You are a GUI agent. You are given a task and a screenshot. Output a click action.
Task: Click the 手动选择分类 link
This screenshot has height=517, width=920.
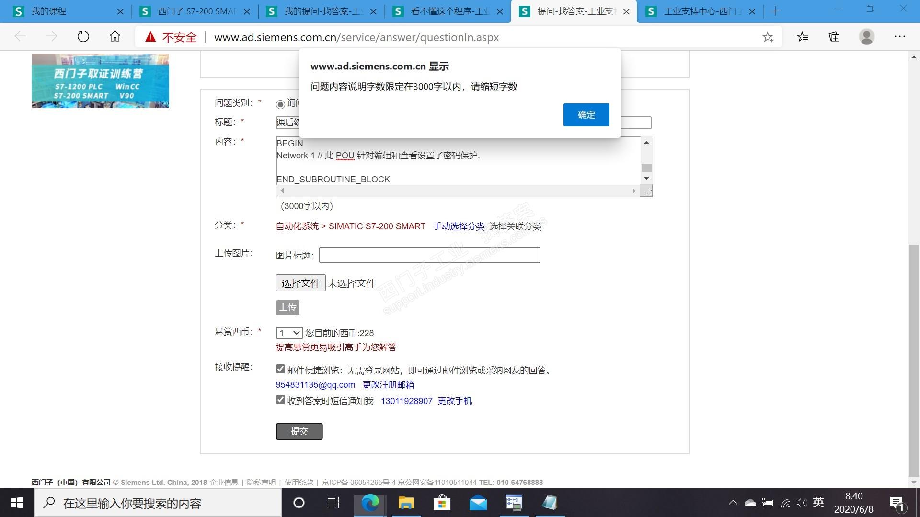pyautogui.click(x=459, y=226)
